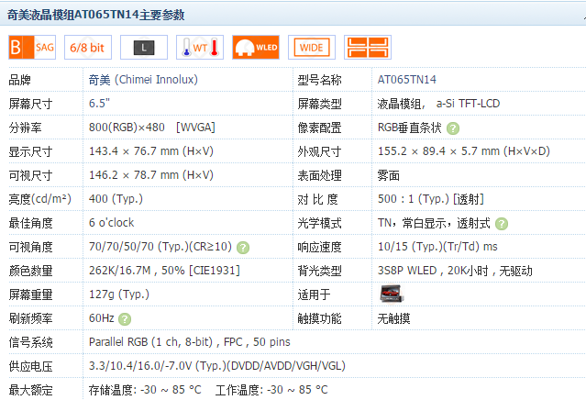The image size is (586, 400).
Task: Click the 型号名称 label
Action: (319, 80)
